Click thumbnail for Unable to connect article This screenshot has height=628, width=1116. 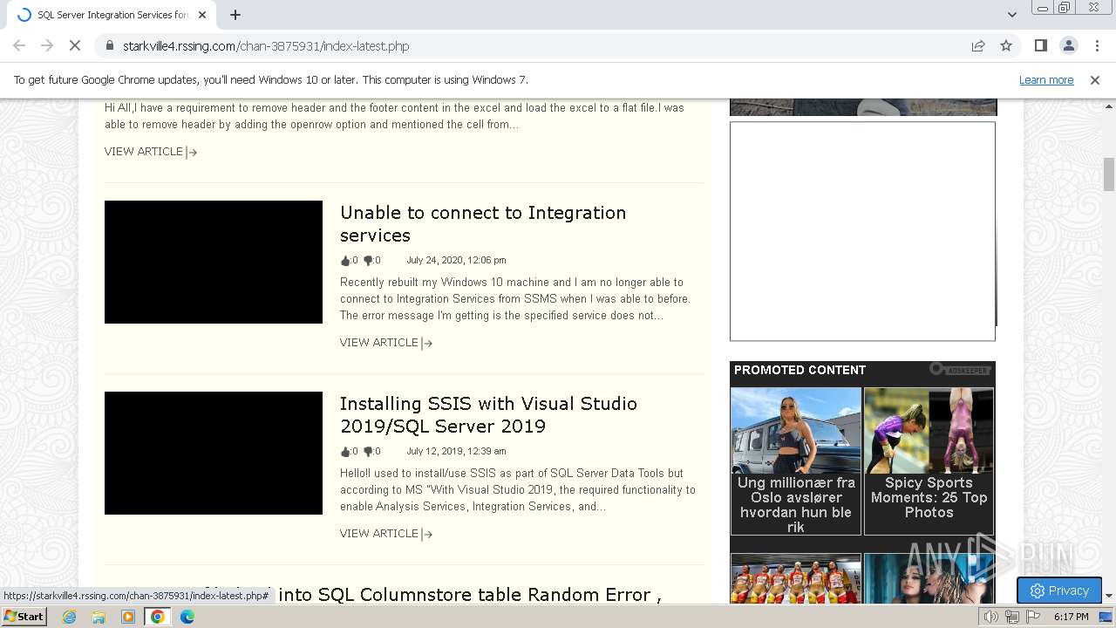point(214,262)
